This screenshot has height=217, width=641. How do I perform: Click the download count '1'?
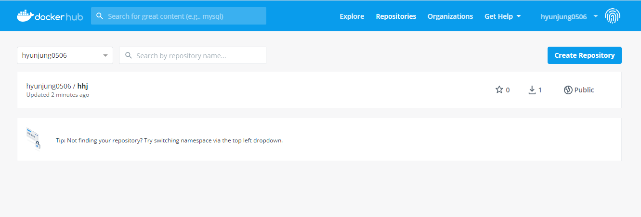540,90
